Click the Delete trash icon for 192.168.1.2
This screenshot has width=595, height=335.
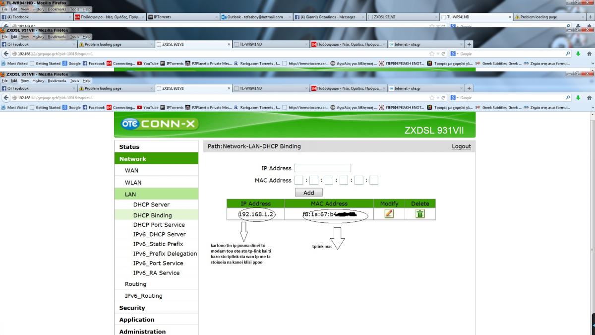click(420, 214)
